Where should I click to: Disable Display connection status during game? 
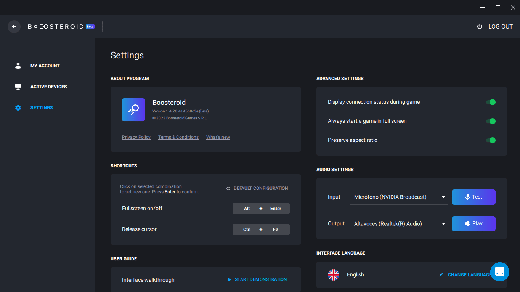491,102
